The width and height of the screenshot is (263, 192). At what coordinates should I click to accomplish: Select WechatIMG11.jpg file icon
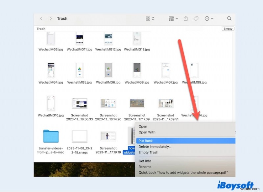pos(80,38)
